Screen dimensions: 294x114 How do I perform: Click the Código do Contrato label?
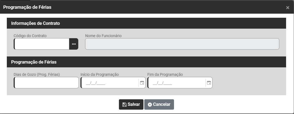(30, 36)
